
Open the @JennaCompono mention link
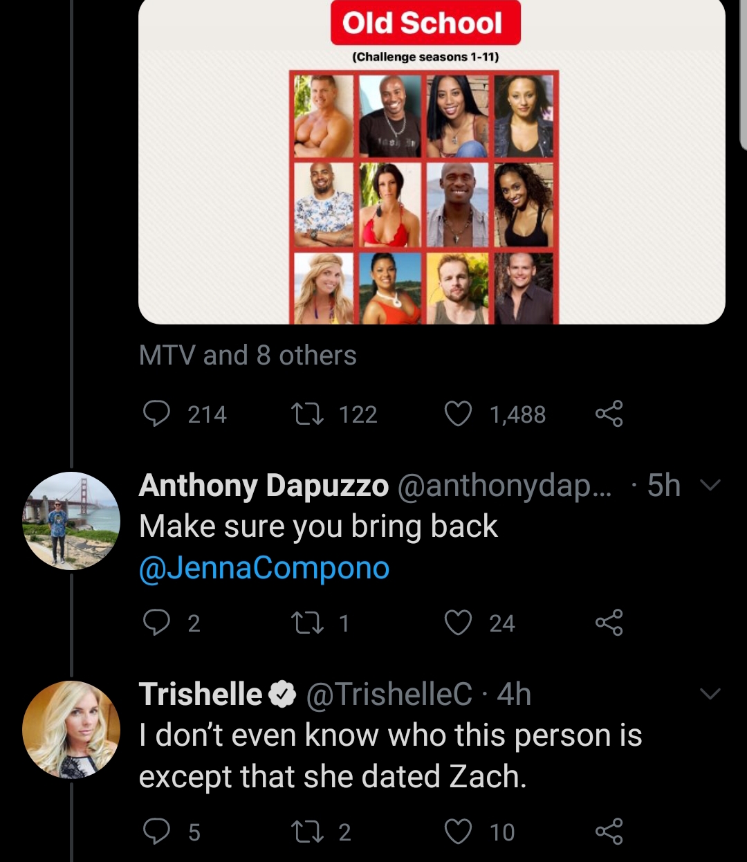pos(264,569)
